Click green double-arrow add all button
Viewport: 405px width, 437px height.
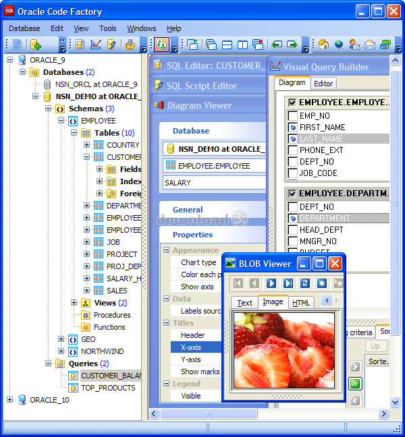pos(355,384)
